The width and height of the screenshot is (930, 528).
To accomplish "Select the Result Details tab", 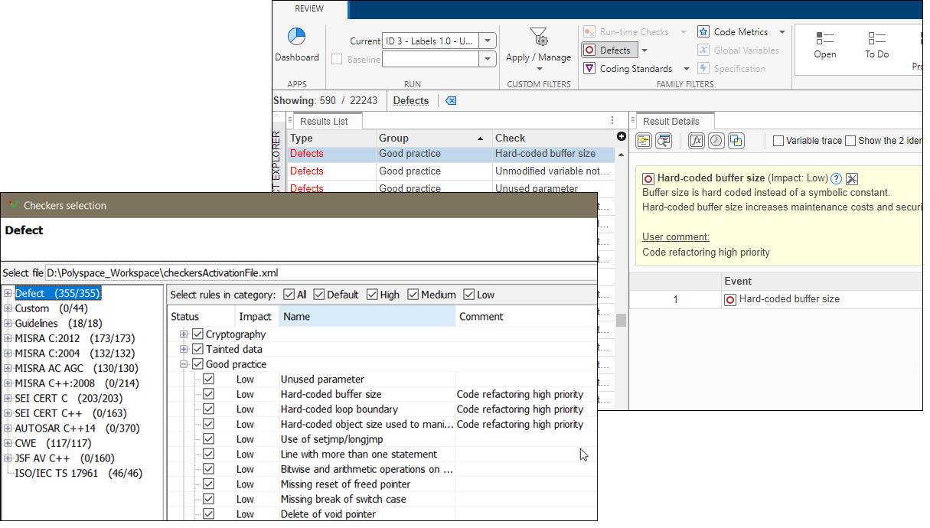I will click(x=671, y=121).
